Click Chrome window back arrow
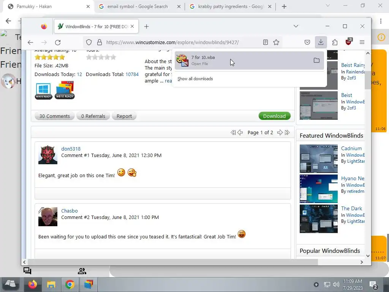Screen dimensions: 389x292 (x=8, y=21)
